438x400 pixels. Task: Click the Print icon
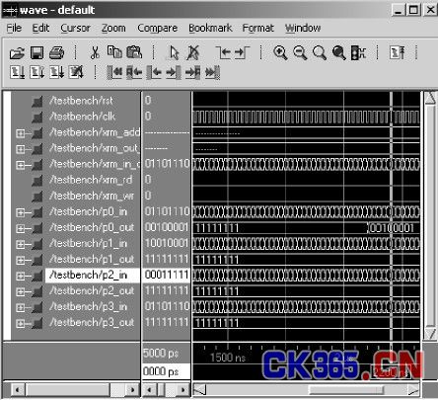tap(56, 52)
